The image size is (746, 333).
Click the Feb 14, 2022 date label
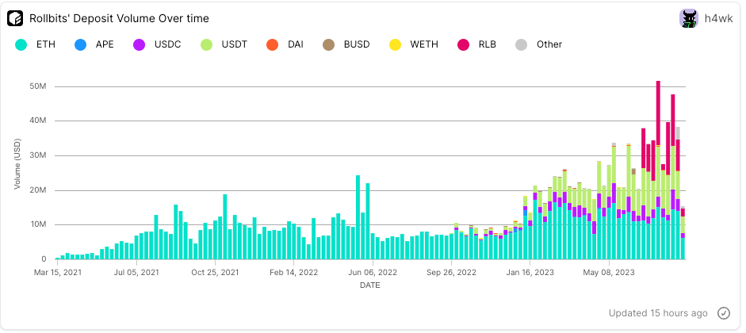pyautogui.click(x=293, y=273)
